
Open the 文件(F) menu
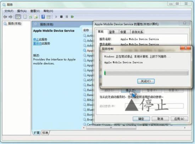(9, 11)
